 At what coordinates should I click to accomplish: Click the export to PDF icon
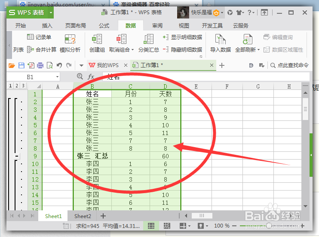point(31,65)
